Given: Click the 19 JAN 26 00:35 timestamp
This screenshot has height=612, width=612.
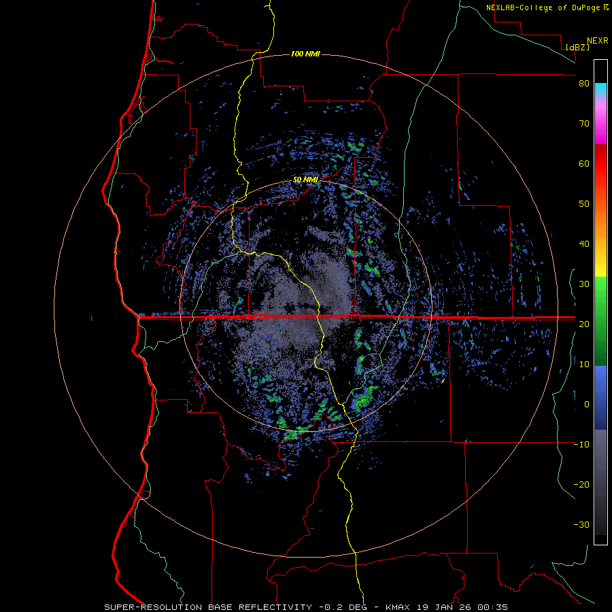Looking at the screenshot, I should pos(462,607).
